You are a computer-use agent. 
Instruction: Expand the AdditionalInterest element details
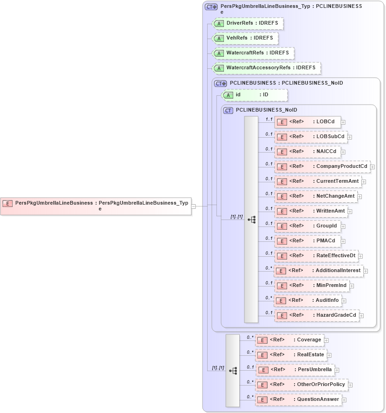[365, 270]
